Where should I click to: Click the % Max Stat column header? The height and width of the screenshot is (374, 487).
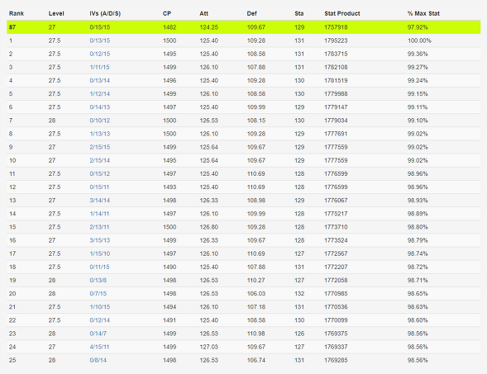tap(423, 14)
